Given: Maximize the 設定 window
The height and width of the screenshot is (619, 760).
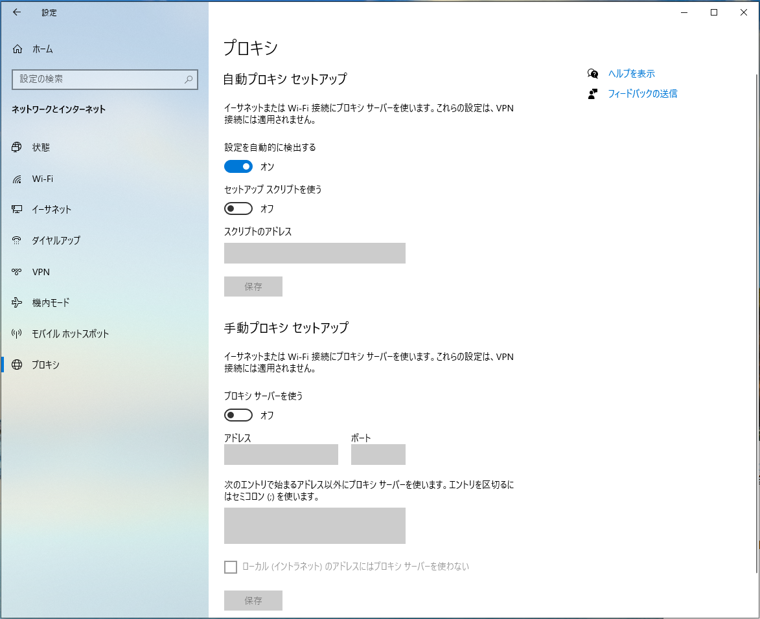Looking at the screenshot, I should (714, 12).
